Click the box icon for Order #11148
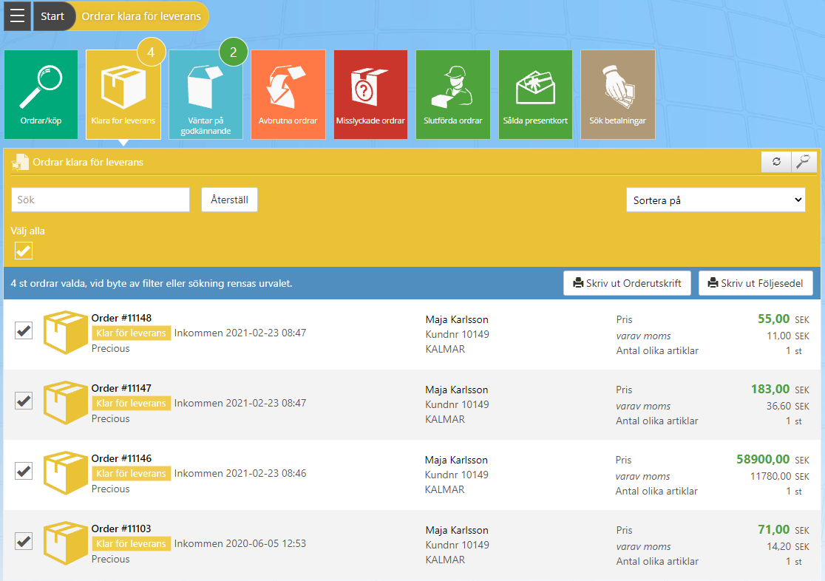 point(65,332)
